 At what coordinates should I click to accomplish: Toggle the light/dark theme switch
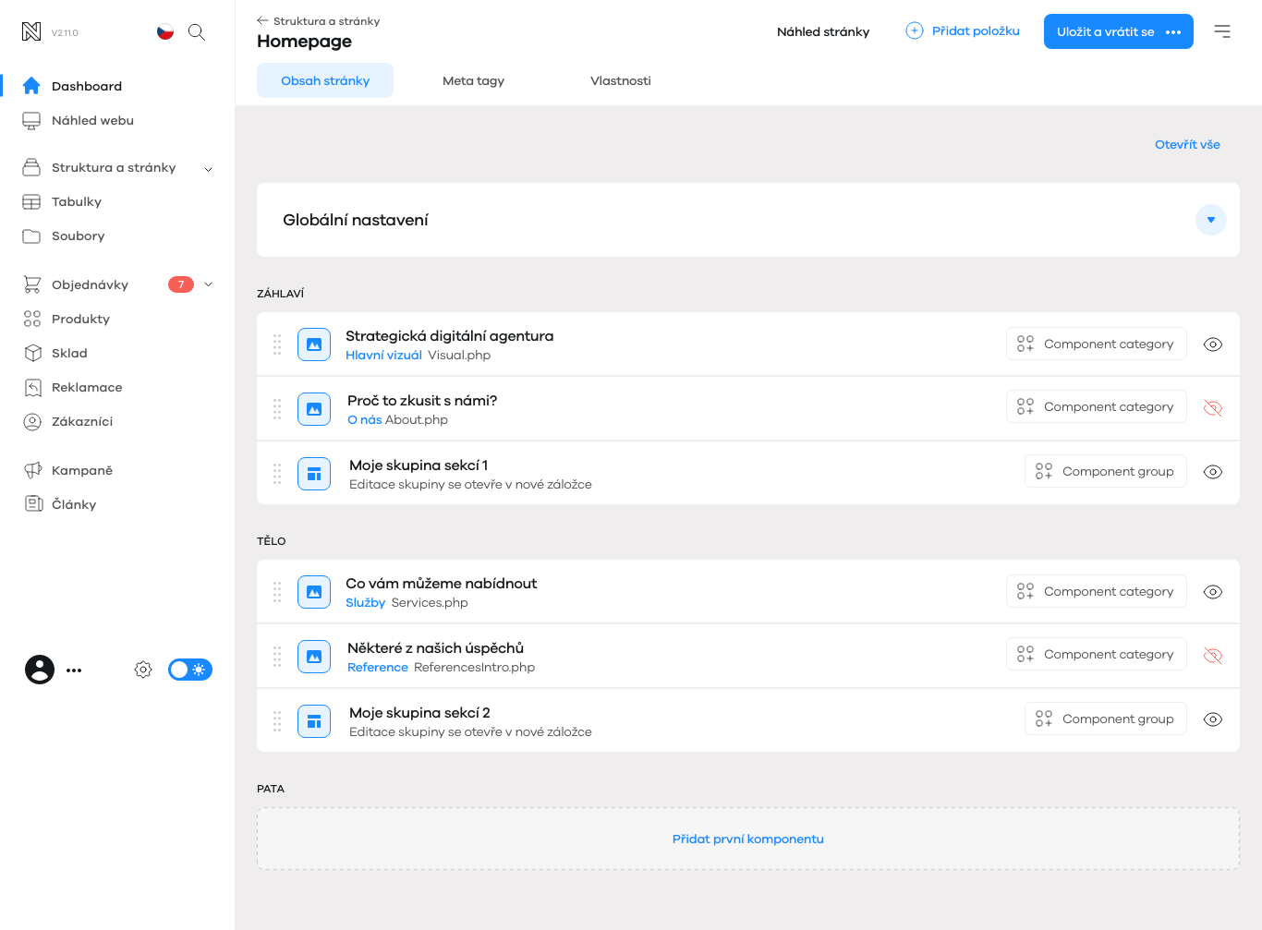[190, 670]
